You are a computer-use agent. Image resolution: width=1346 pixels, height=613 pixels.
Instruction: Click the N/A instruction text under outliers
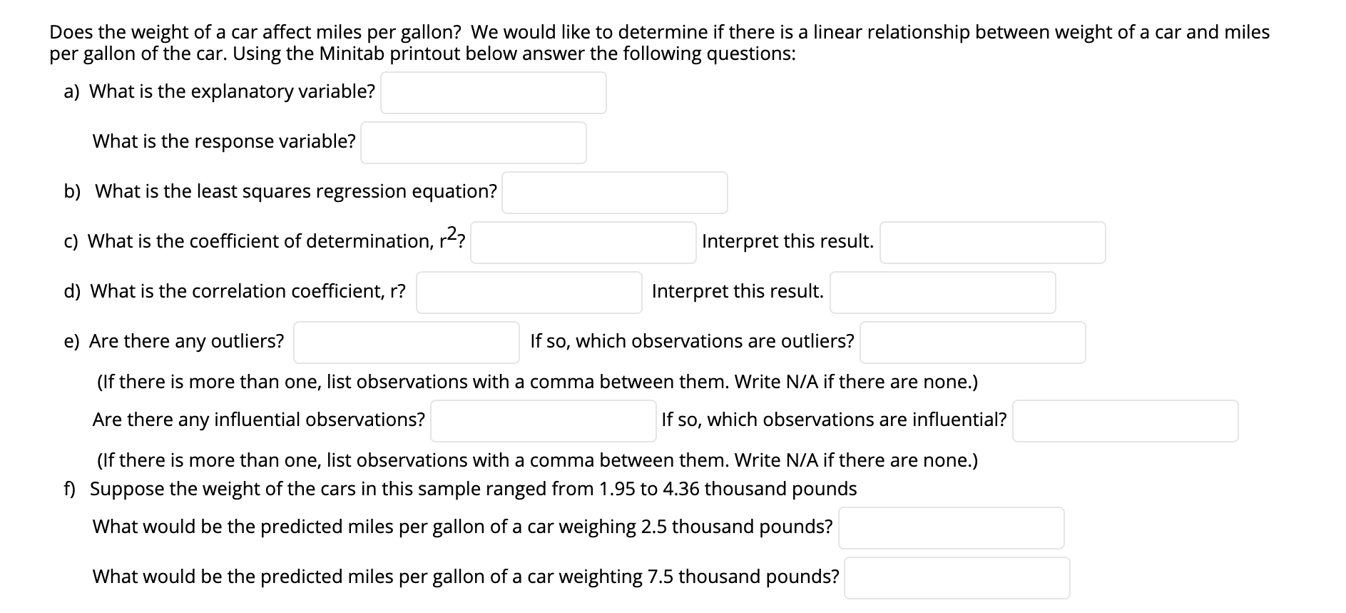[x=536, y=382]
